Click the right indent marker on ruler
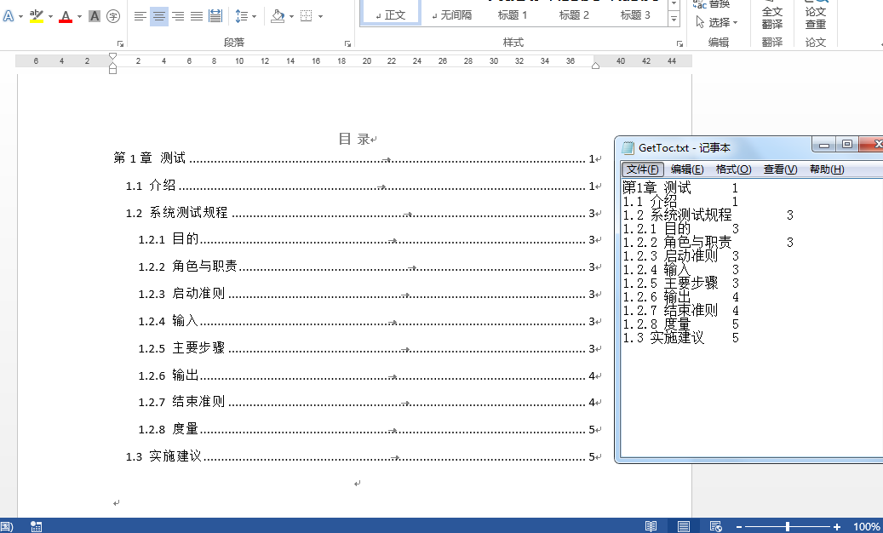Screen dimensions: 883x533 coord(595,66)
